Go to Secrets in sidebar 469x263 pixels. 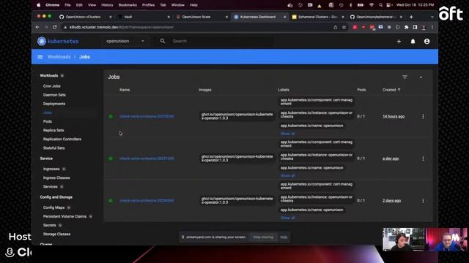pyautogui.click(x=50, y=225)
